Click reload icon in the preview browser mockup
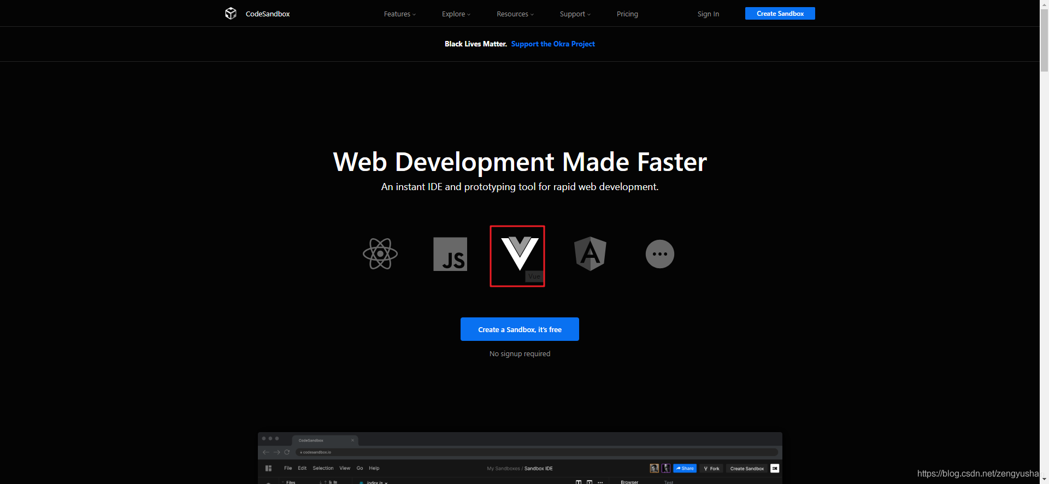The image size is (1049, 484). (x=287, y=452)
